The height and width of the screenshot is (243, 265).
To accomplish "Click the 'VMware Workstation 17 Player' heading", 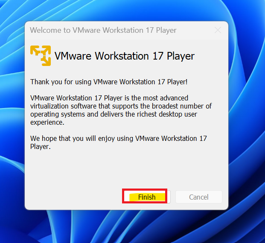I will pyautogui.click(x=124, y=56).
